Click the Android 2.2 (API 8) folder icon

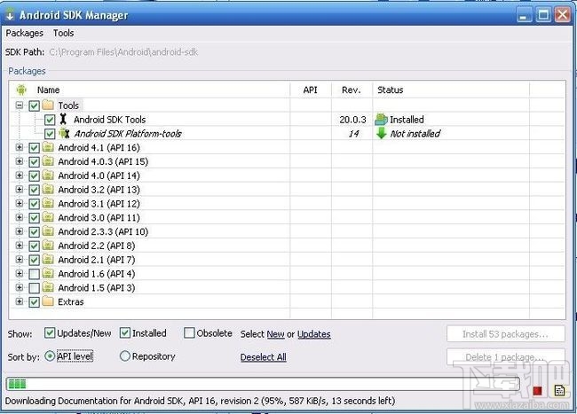tap(48, 245)
